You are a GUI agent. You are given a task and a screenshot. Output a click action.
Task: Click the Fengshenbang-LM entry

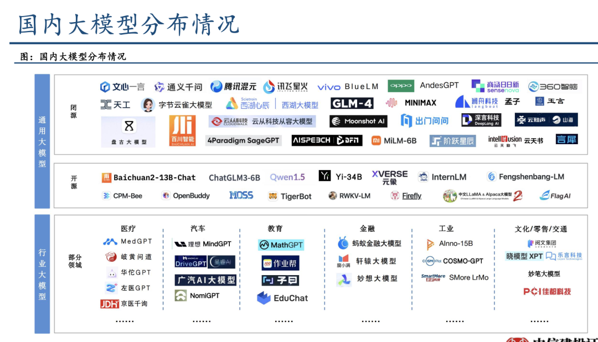[x=525, y=176]
